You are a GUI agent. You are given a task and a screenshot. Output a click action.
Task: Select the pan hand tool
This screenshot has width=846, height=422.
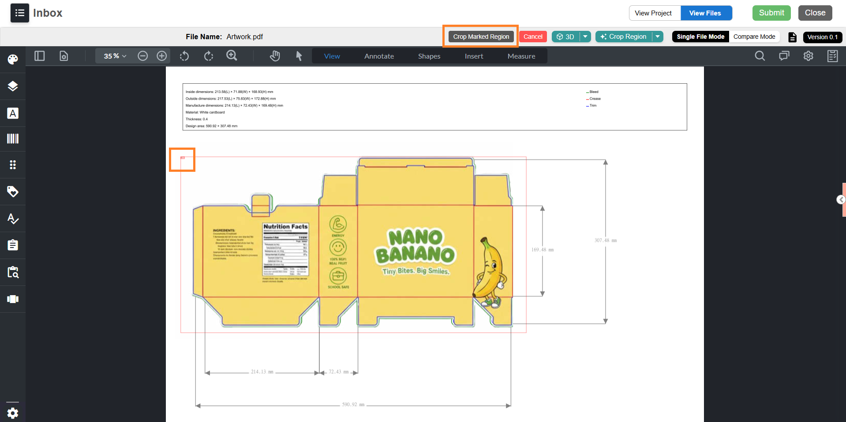[275, 56]
